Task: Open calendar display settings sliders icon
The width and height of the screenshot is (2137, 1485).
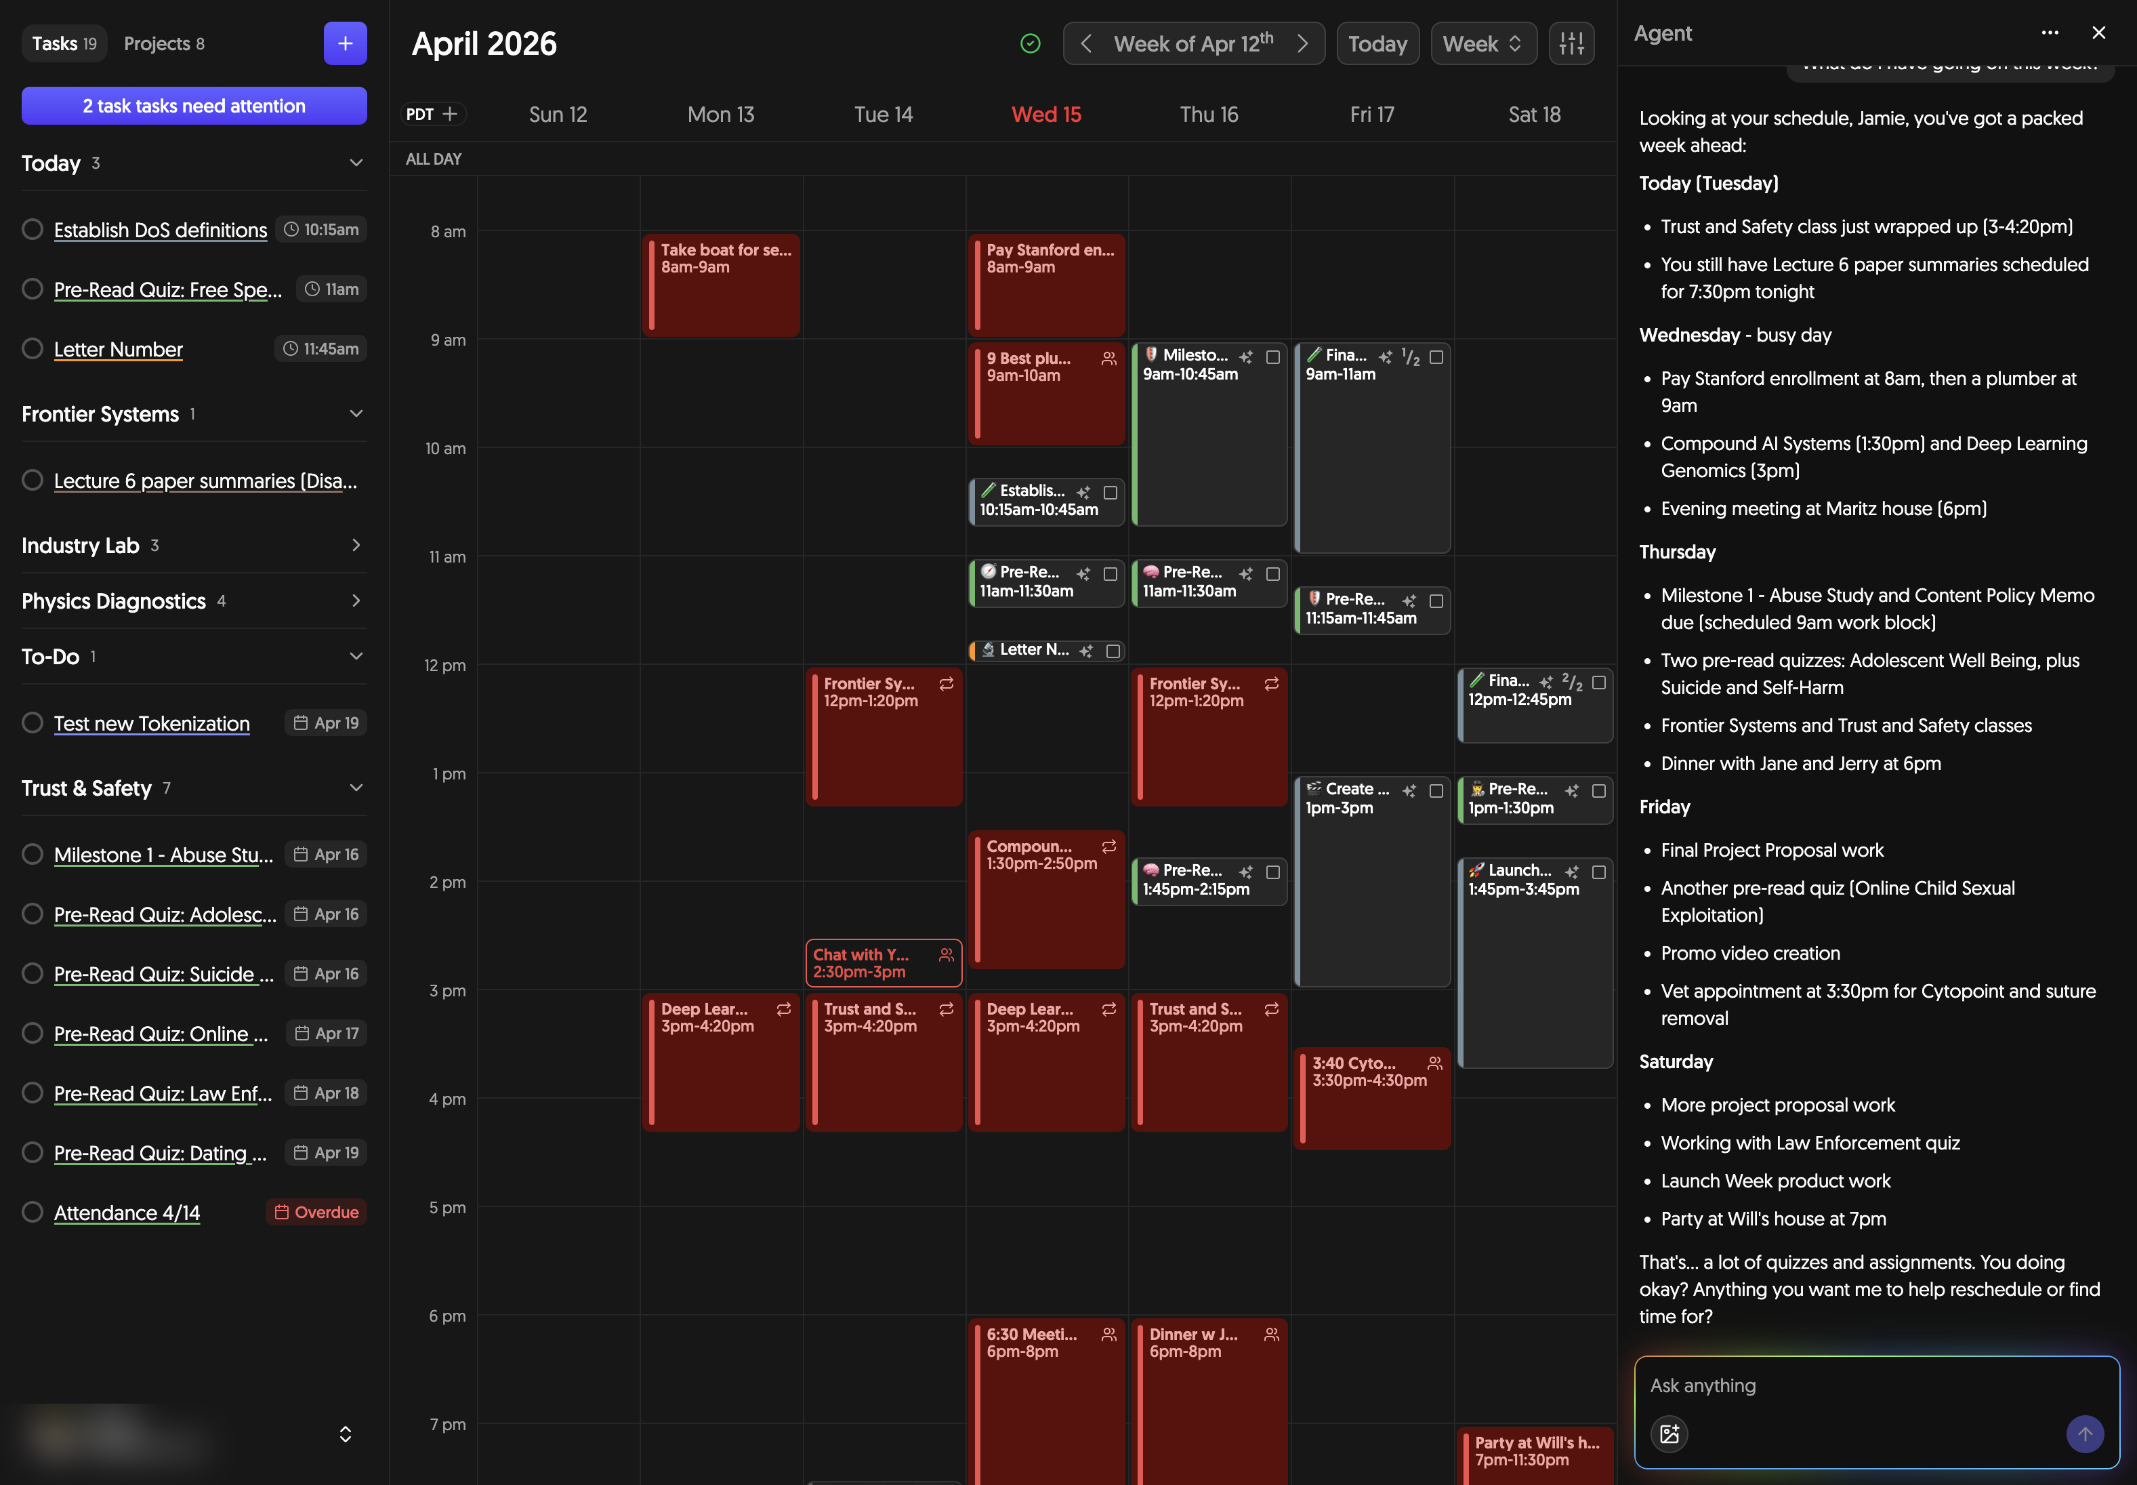Action: [x=1571, y=44]
